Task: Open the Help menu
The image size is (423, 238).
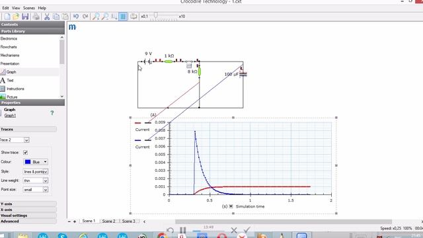Action: 42,8
